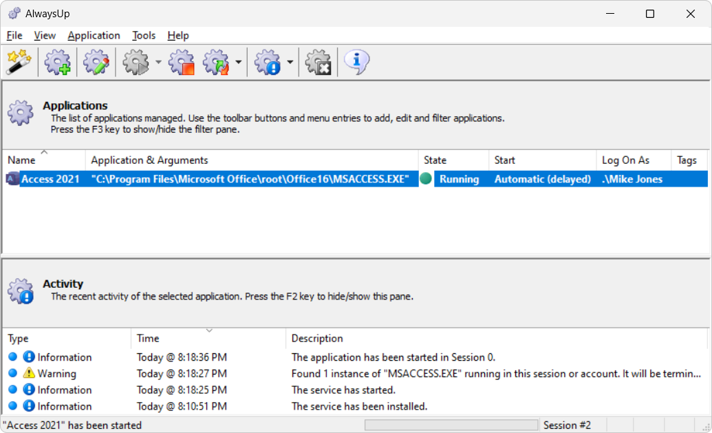Sort applications by Name column
The width and height of the screenshot is (712, 433).
tap(44, 160)
